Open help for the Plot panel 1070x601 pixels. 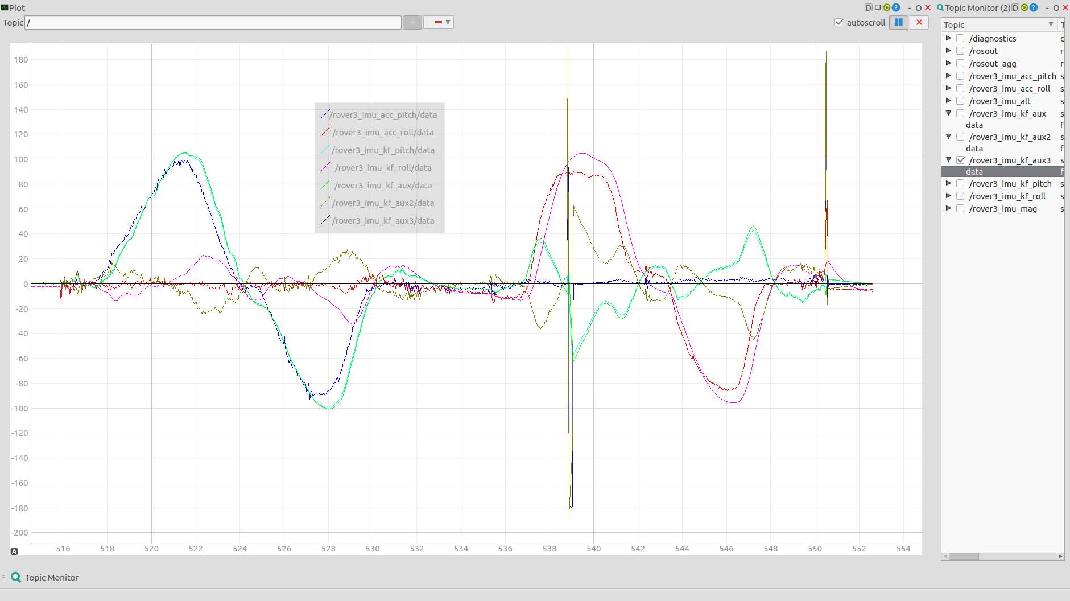click(x=896, y=7)
